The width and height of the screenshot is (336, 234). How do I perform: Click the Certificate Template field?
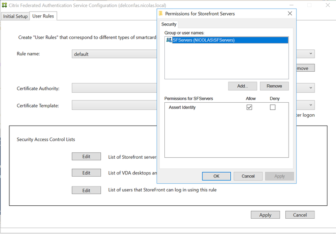tap(114, 105)
